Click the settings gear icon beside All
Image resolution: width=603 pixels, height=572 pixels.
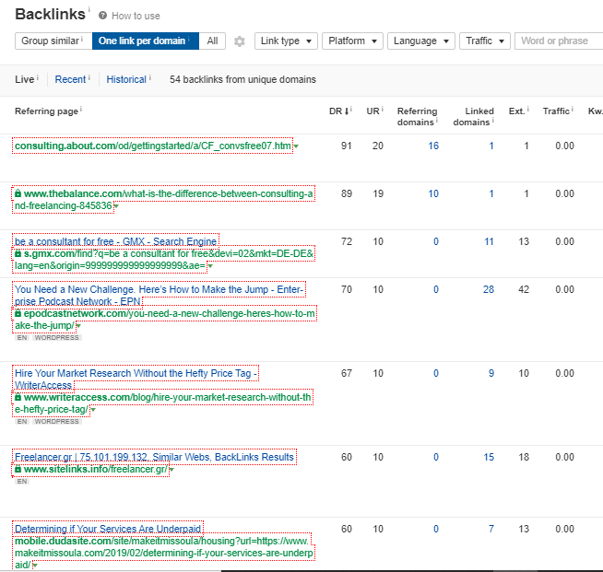[240, 41]
